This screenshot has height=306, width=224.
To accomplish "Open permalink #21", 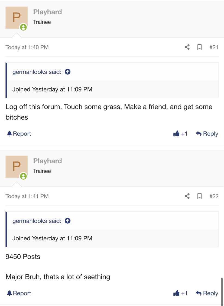I will (214, 47).
